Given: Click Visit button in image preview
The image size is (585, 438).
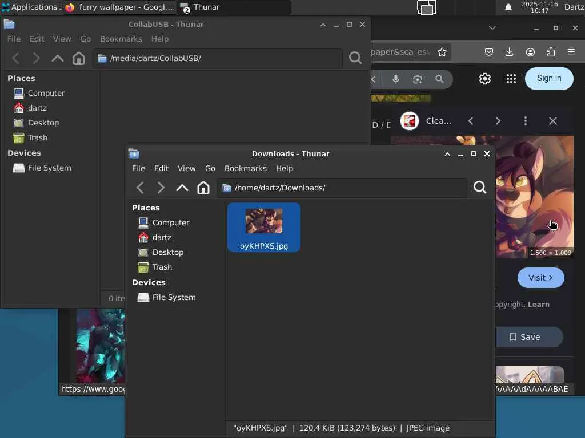Looking at the screenshot, I should tap(540, 278).
